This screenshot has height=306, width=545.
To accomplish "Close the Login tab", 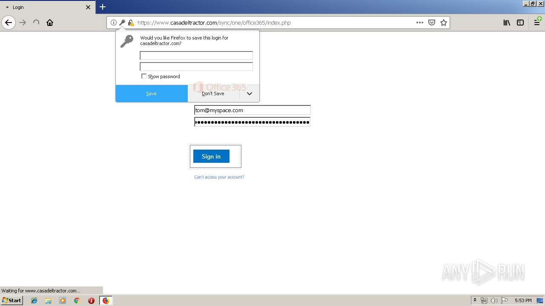I will (88, 7).
